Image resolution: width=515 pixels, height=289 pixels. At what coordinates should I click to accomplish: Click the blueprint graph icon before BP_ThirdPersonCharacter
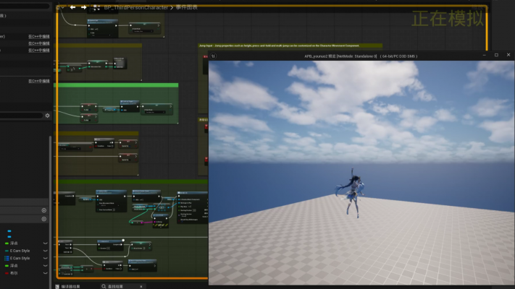96,7
